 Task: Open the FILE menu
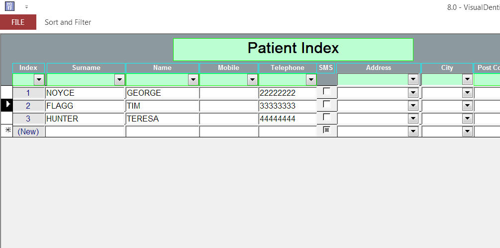pos(18,22)
